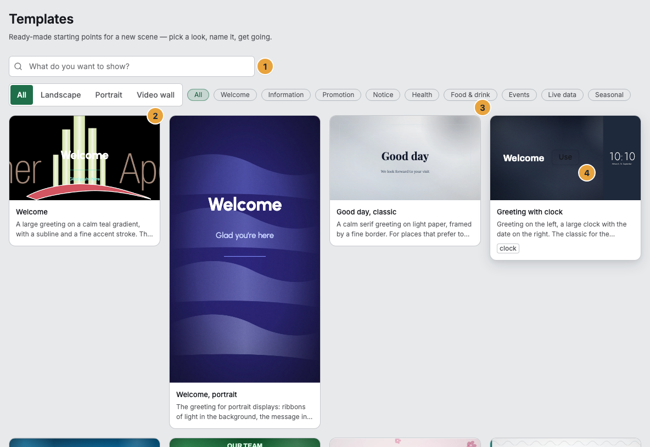Switch to the Landscape tab
Viewport: 650px width, 447px height.
click(60, 95)
